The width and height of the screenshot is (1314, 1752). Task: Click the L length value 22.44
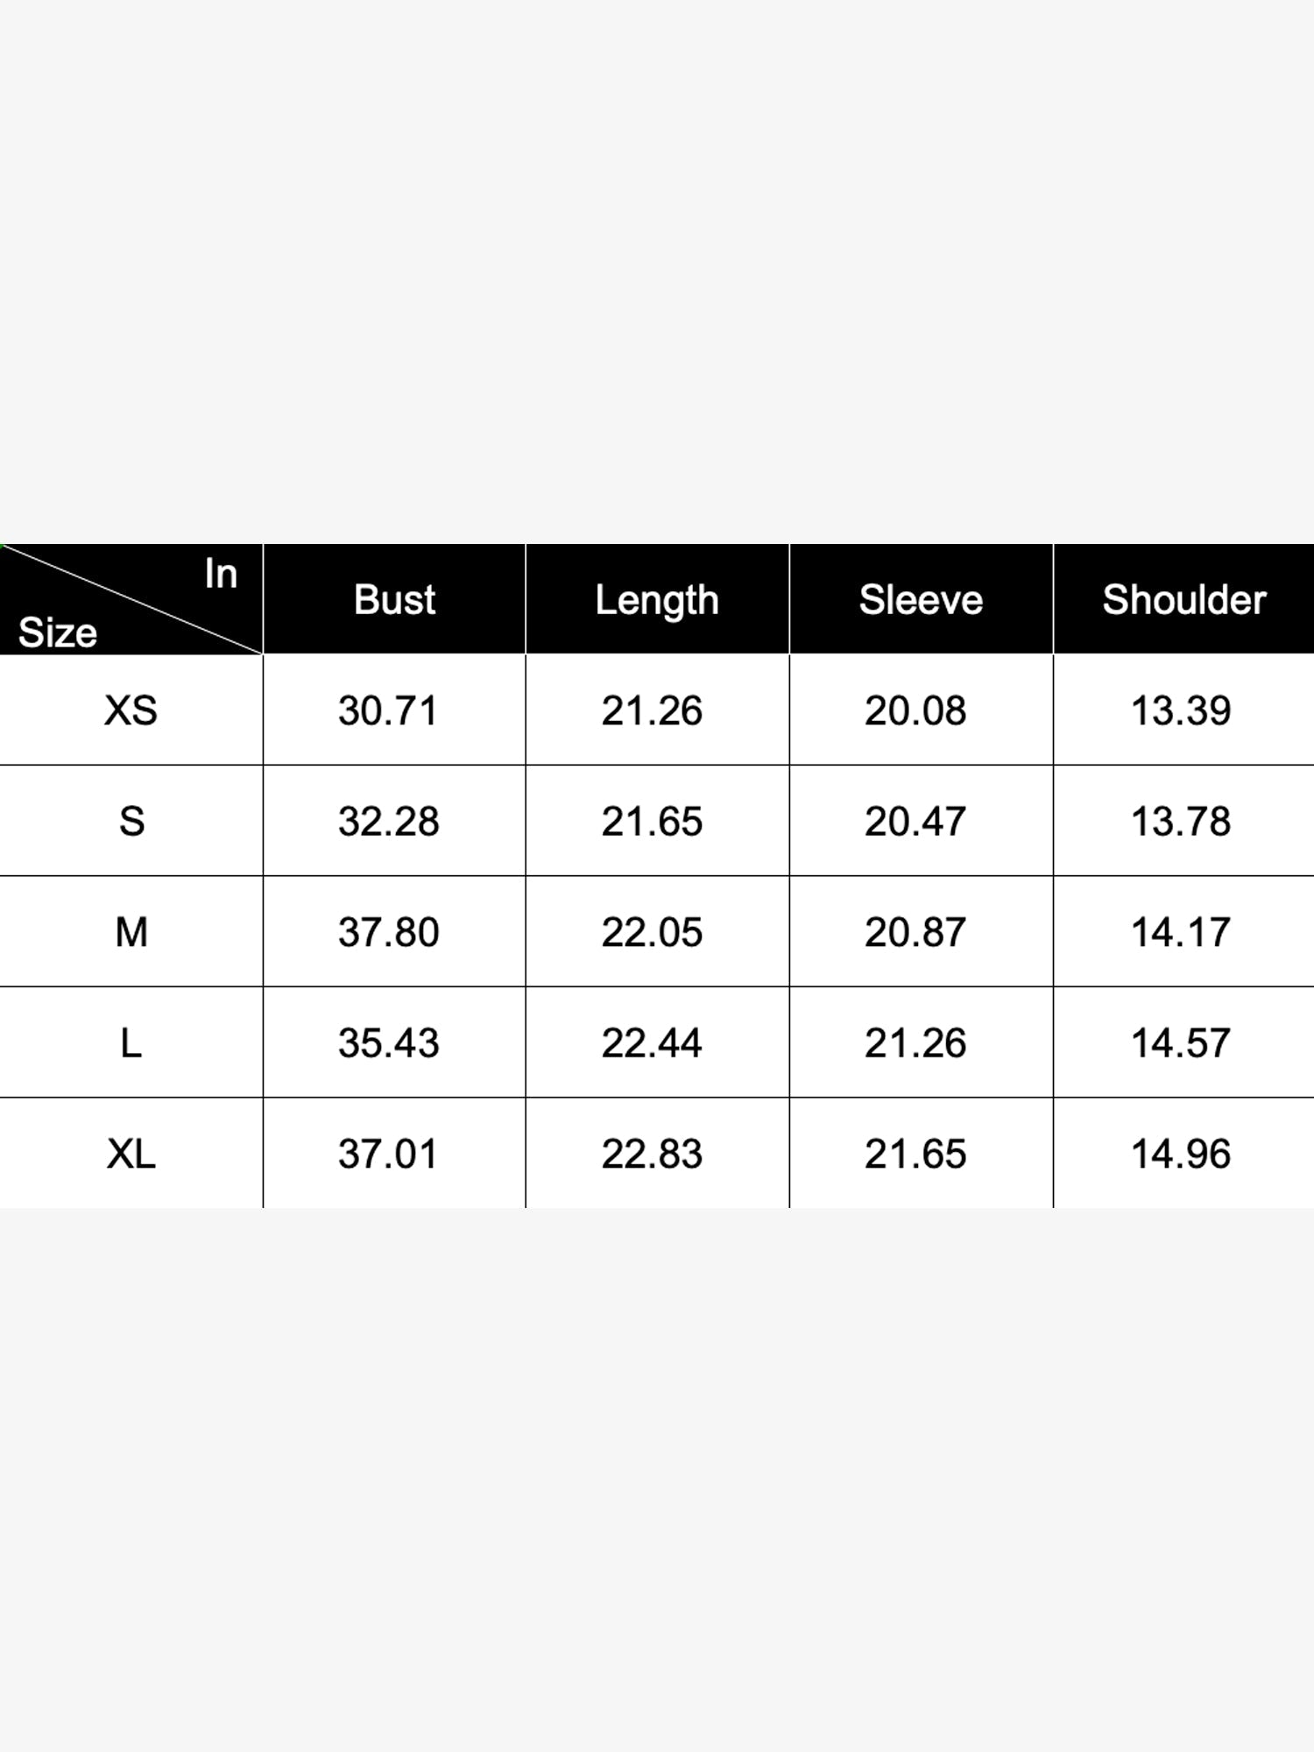652,1043
